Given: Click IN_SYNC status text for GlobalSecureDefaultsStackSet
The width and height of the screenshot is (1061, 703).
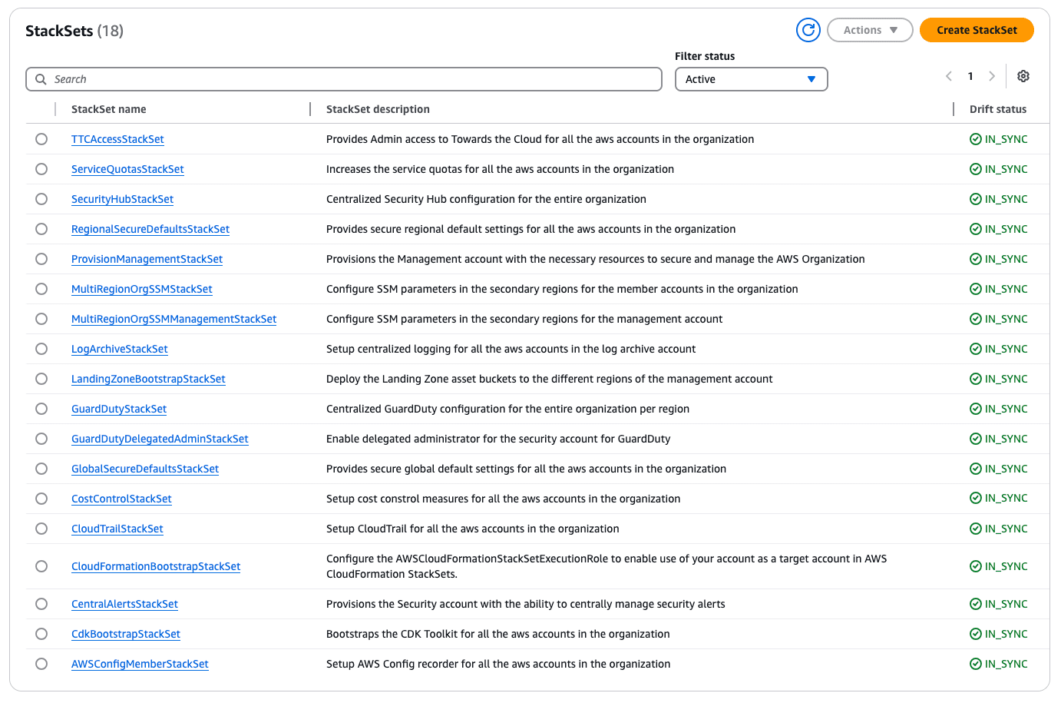Looking at the screenshot, I should (x=1006, y=469).
